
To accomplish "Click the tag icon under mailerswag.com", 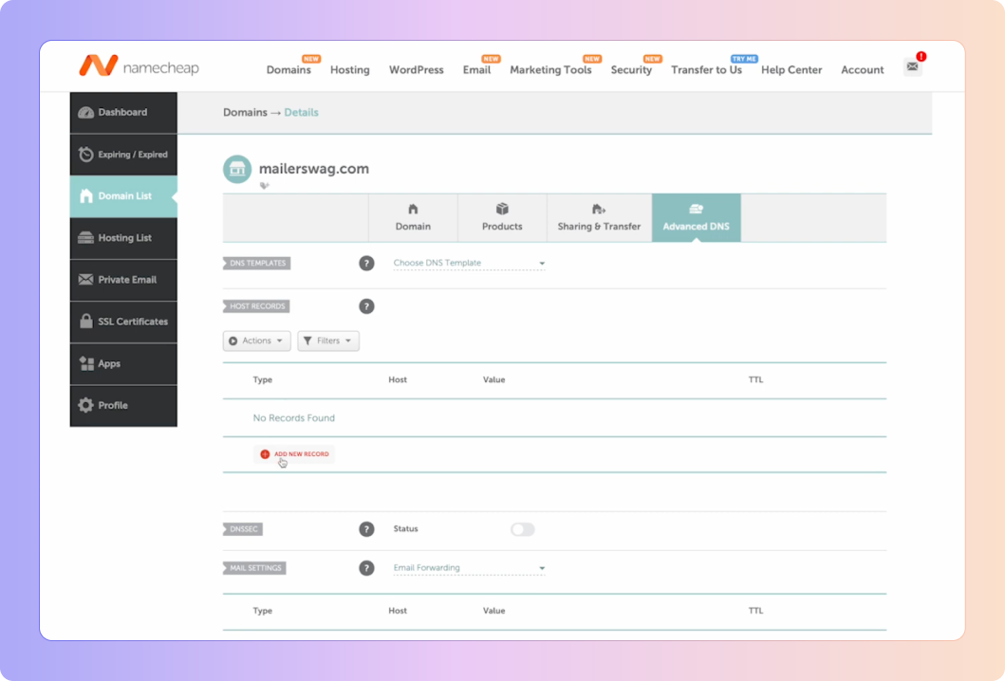I will [264, 186].
